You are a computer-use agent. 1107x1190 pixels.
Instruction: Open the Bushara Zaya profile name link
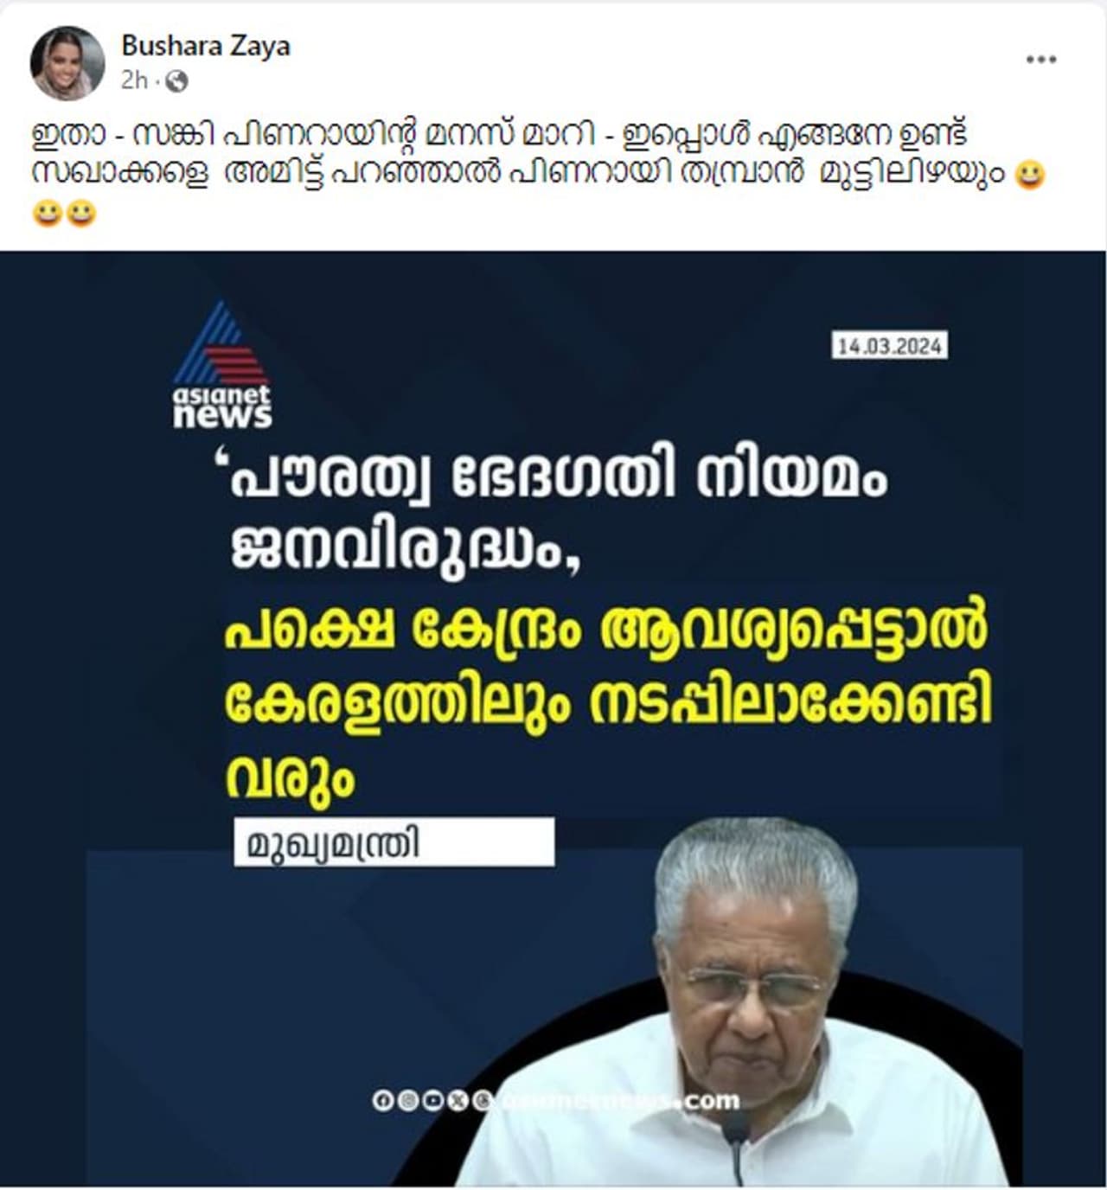[206, 46]
